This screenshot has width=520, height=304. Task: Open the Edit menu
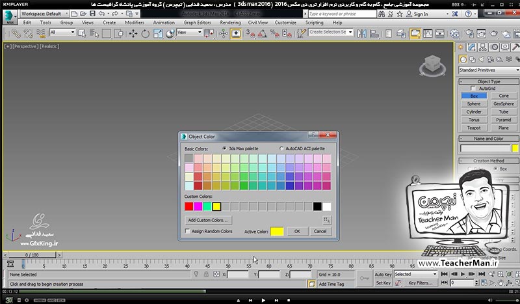27,23
